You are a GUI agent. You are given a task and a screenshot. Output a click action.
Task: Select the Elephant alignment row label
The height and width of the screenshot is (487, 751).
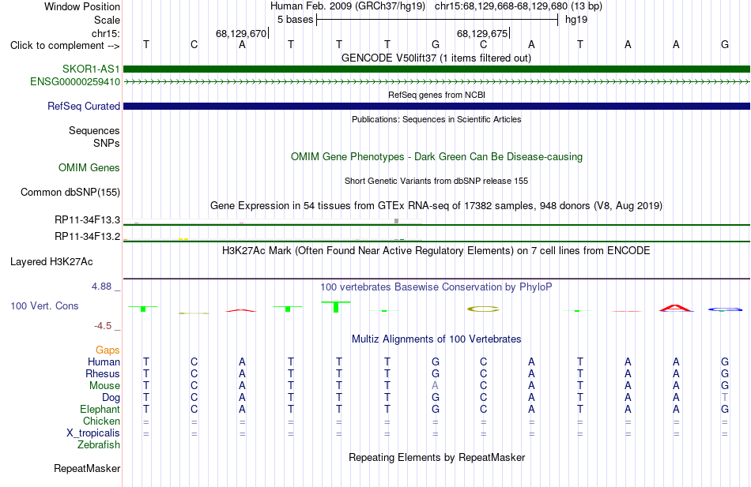[100, 410]
